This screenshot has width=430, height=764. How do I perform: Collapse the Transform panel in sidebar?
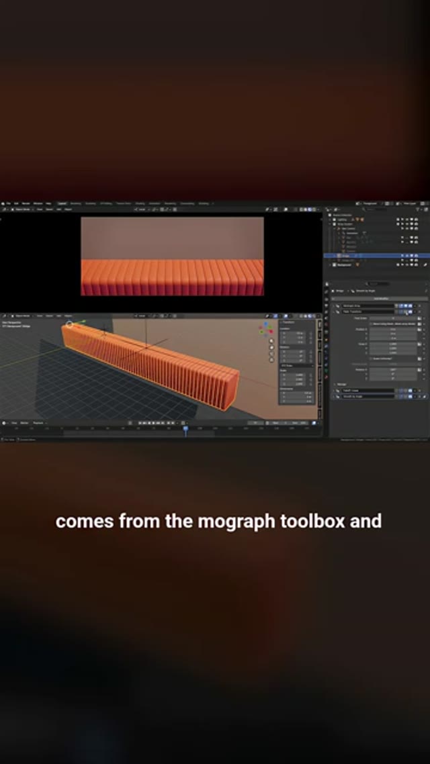click(x=281, y=322)
